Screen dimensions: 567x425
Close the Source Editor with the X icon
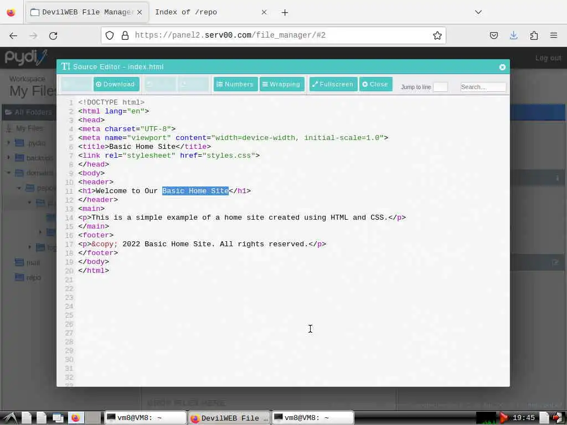coord(502,67)
